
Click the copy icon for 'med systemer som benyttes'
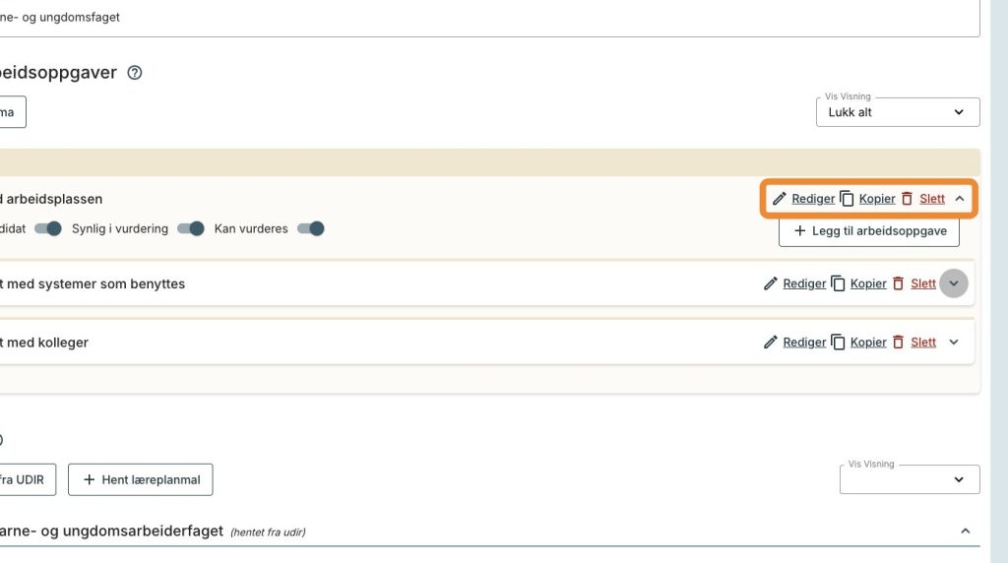pyautogui.click(x=839, y=283)
